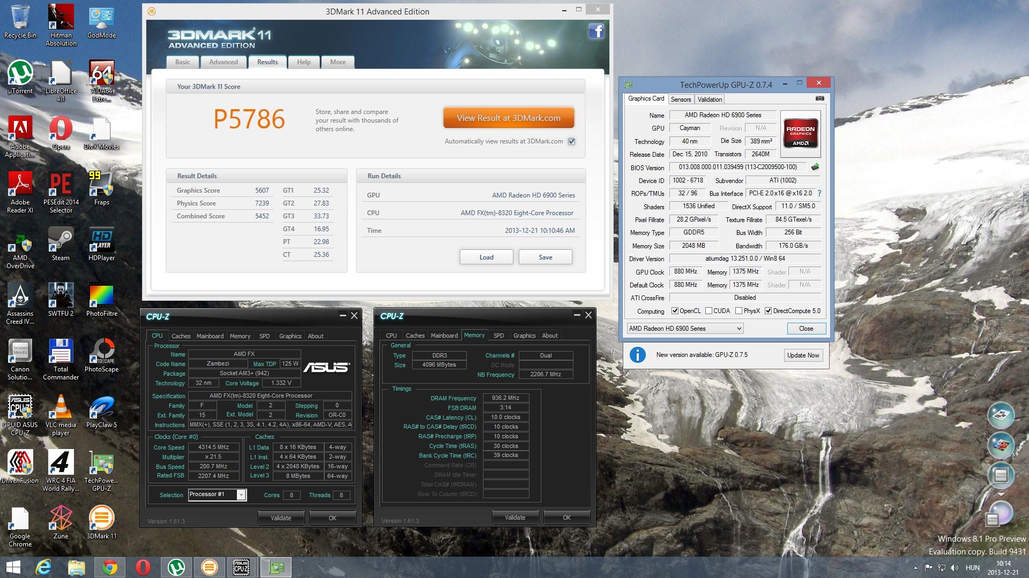
Task: Switch to Sensors tab in GPU-Z
Action: [x=681, y=100]
